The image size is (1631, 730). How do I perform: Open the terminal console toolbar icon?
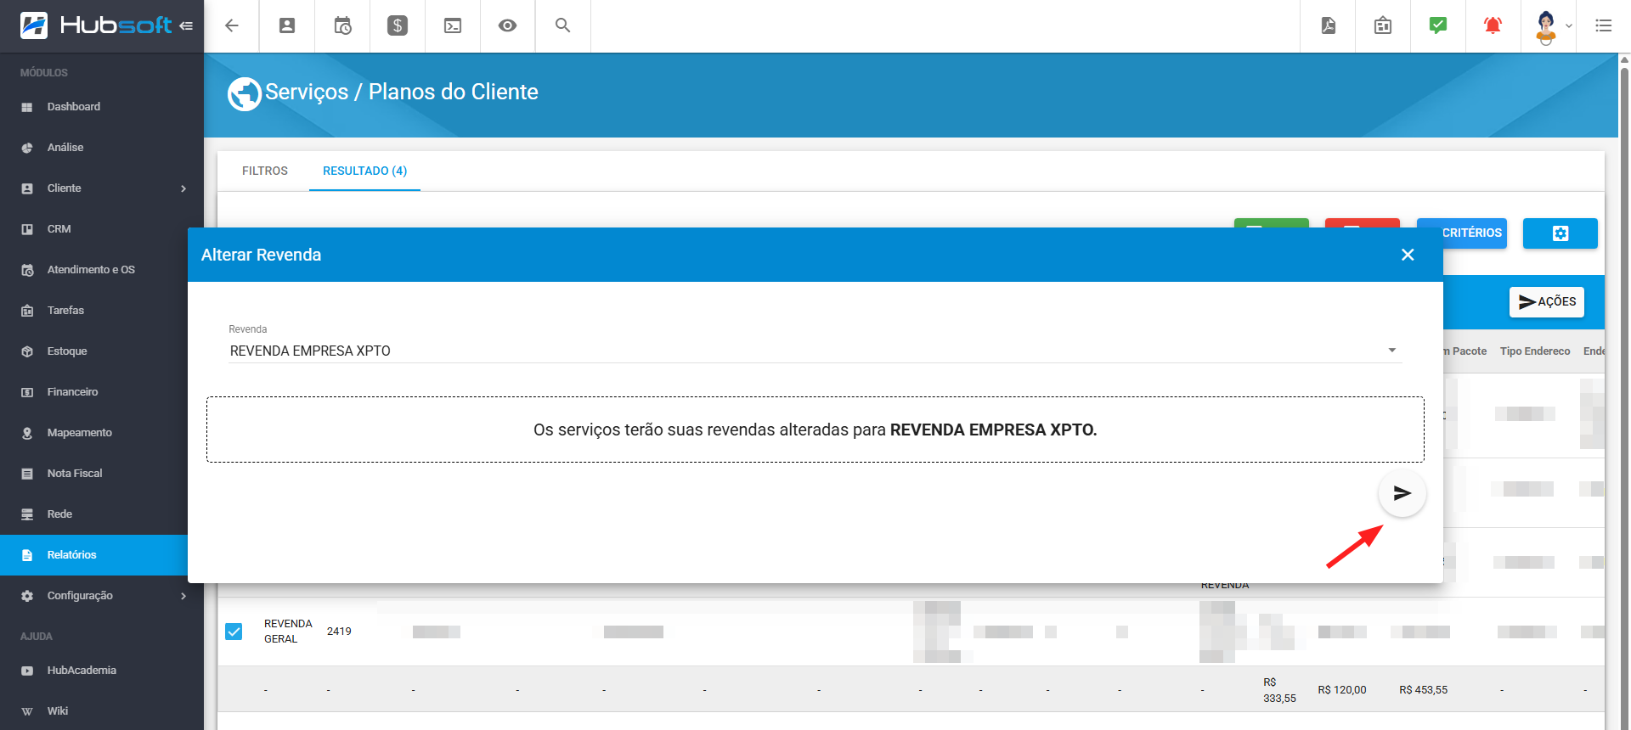453,25
